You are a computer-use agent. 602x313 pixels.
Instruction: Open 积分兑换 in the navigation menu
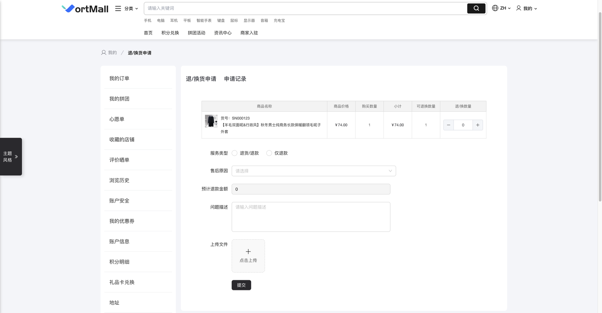click(170, 33)
